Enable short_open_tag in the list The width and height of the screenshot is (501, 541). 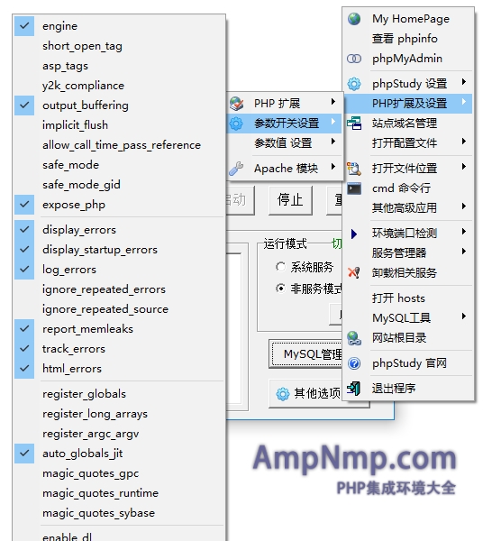119,46
